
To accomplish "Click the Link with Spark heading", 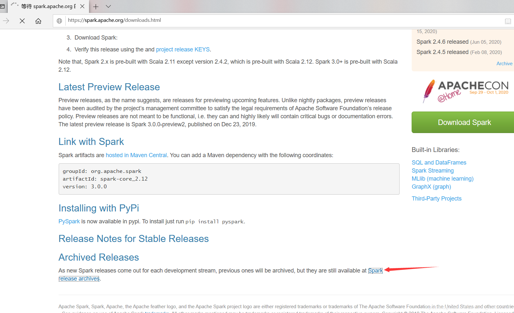I will point(91,142).
